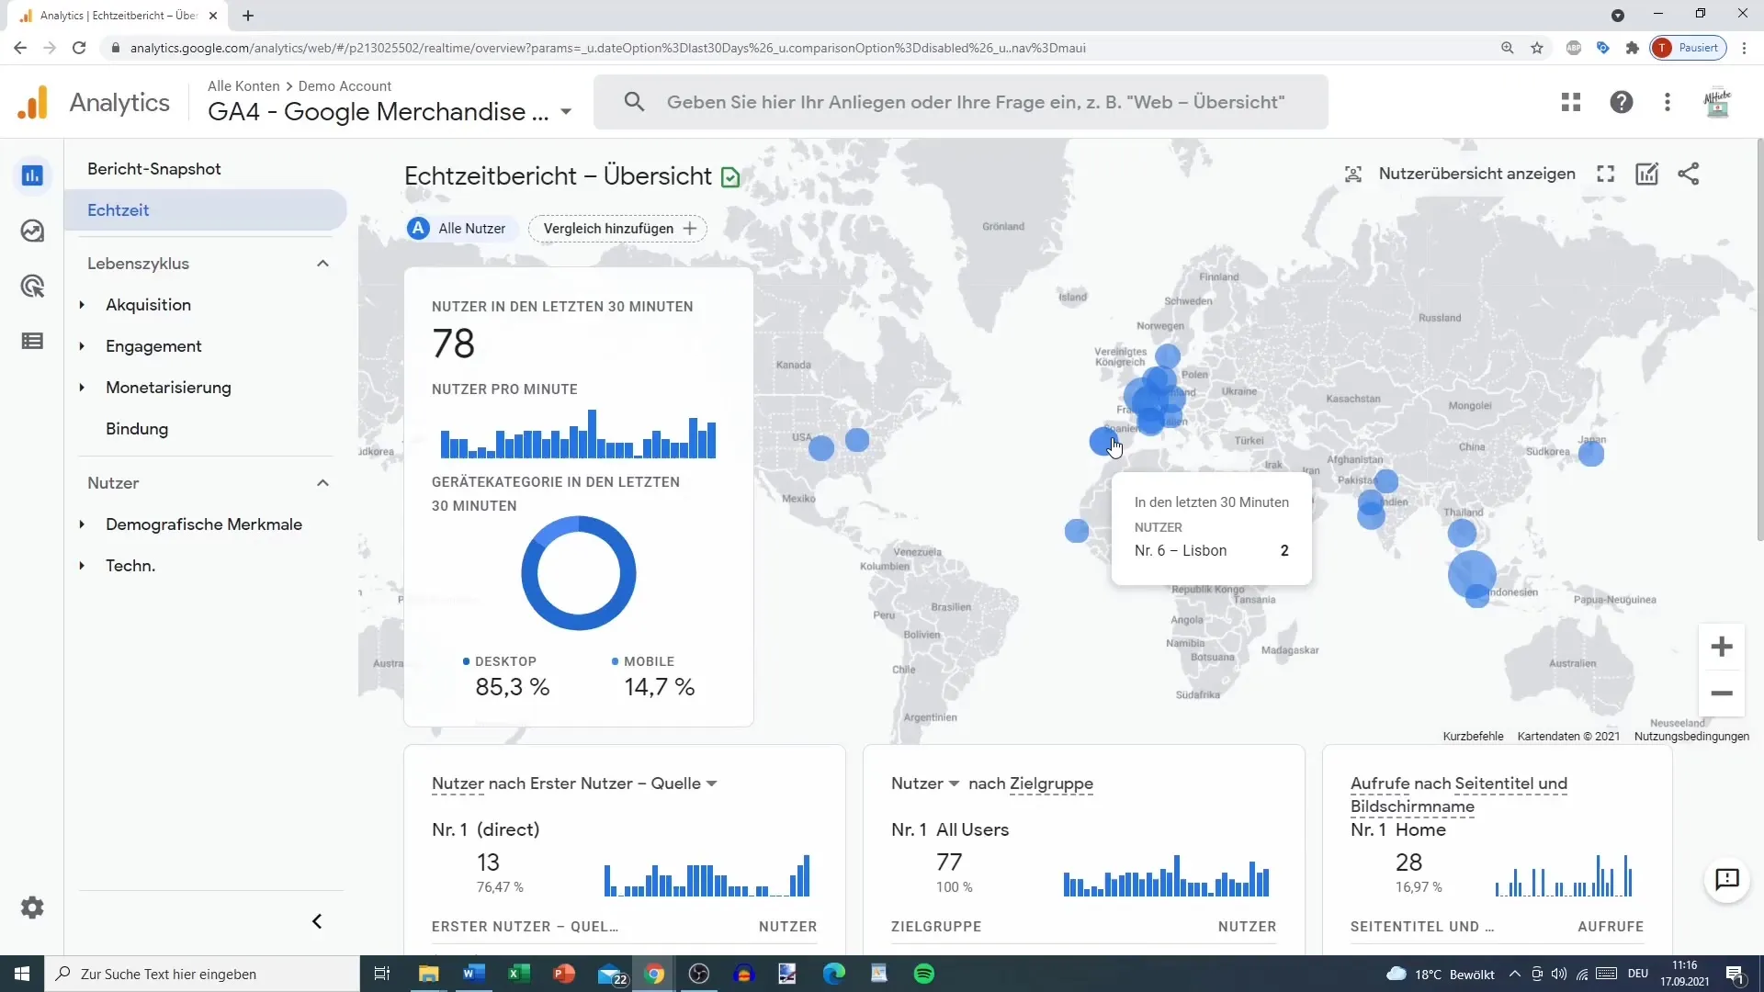
Task: Click the large Indonesia user bubble
Action: click(1472, 574)
